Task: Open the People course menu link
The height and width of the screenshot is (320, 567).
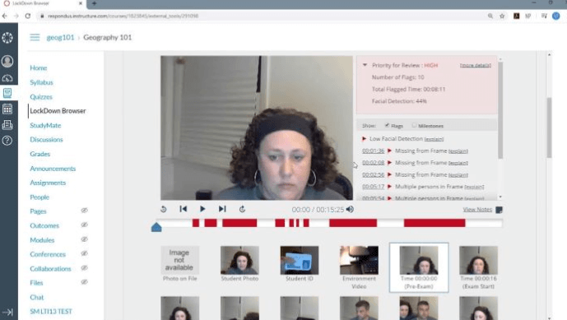Action: (x=40, y=197)
